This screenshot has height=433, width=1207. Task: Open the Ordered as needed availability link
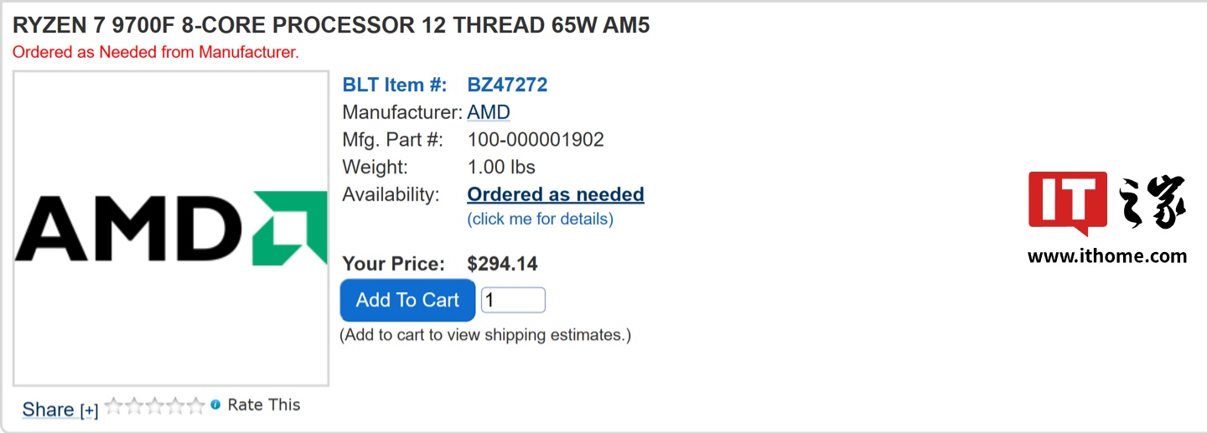point(555,194)
